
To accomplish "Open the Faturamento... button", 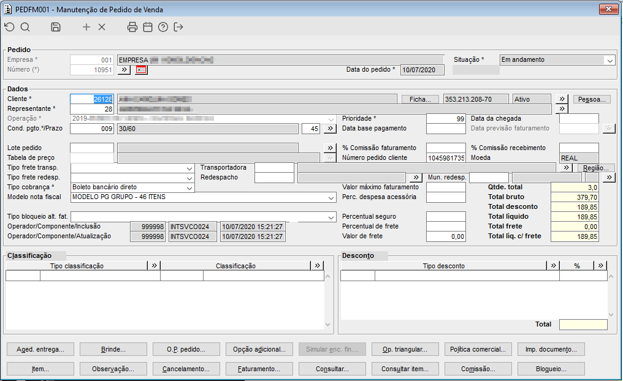I will [x=259, y=369].
